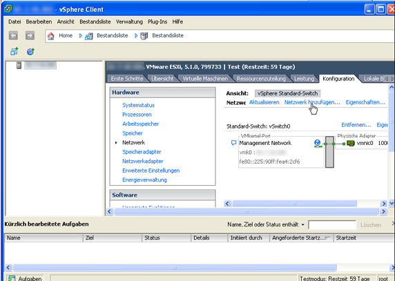
Task: Click the networking Eigenschaften link
Action: pos(365,102)
